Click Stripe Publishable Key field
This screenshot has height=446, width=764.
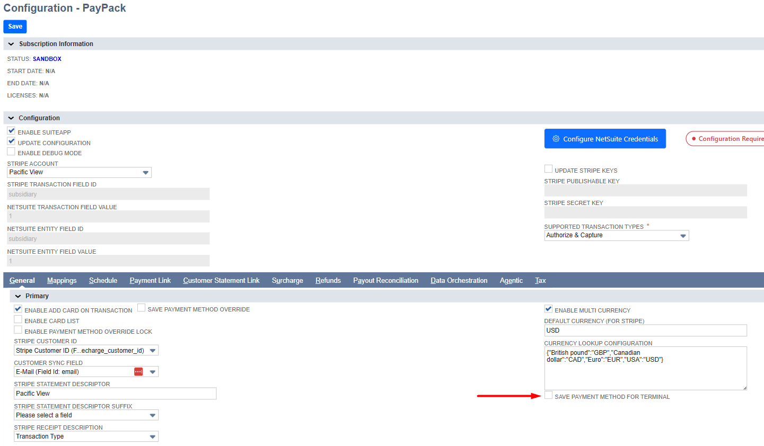646,191
